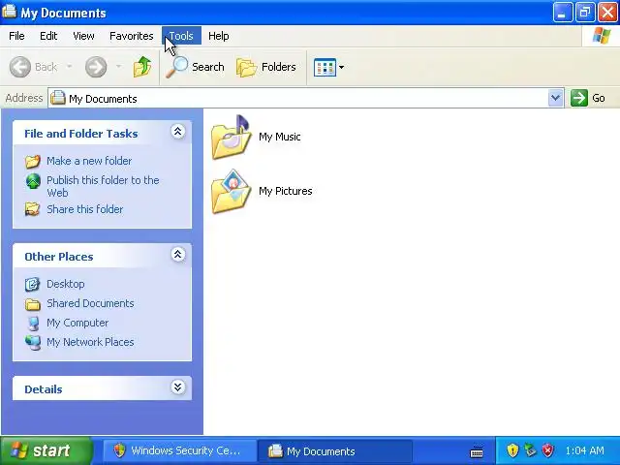Click Make a new folder link
Screen dimensions: 620x465
coord(89,161)
